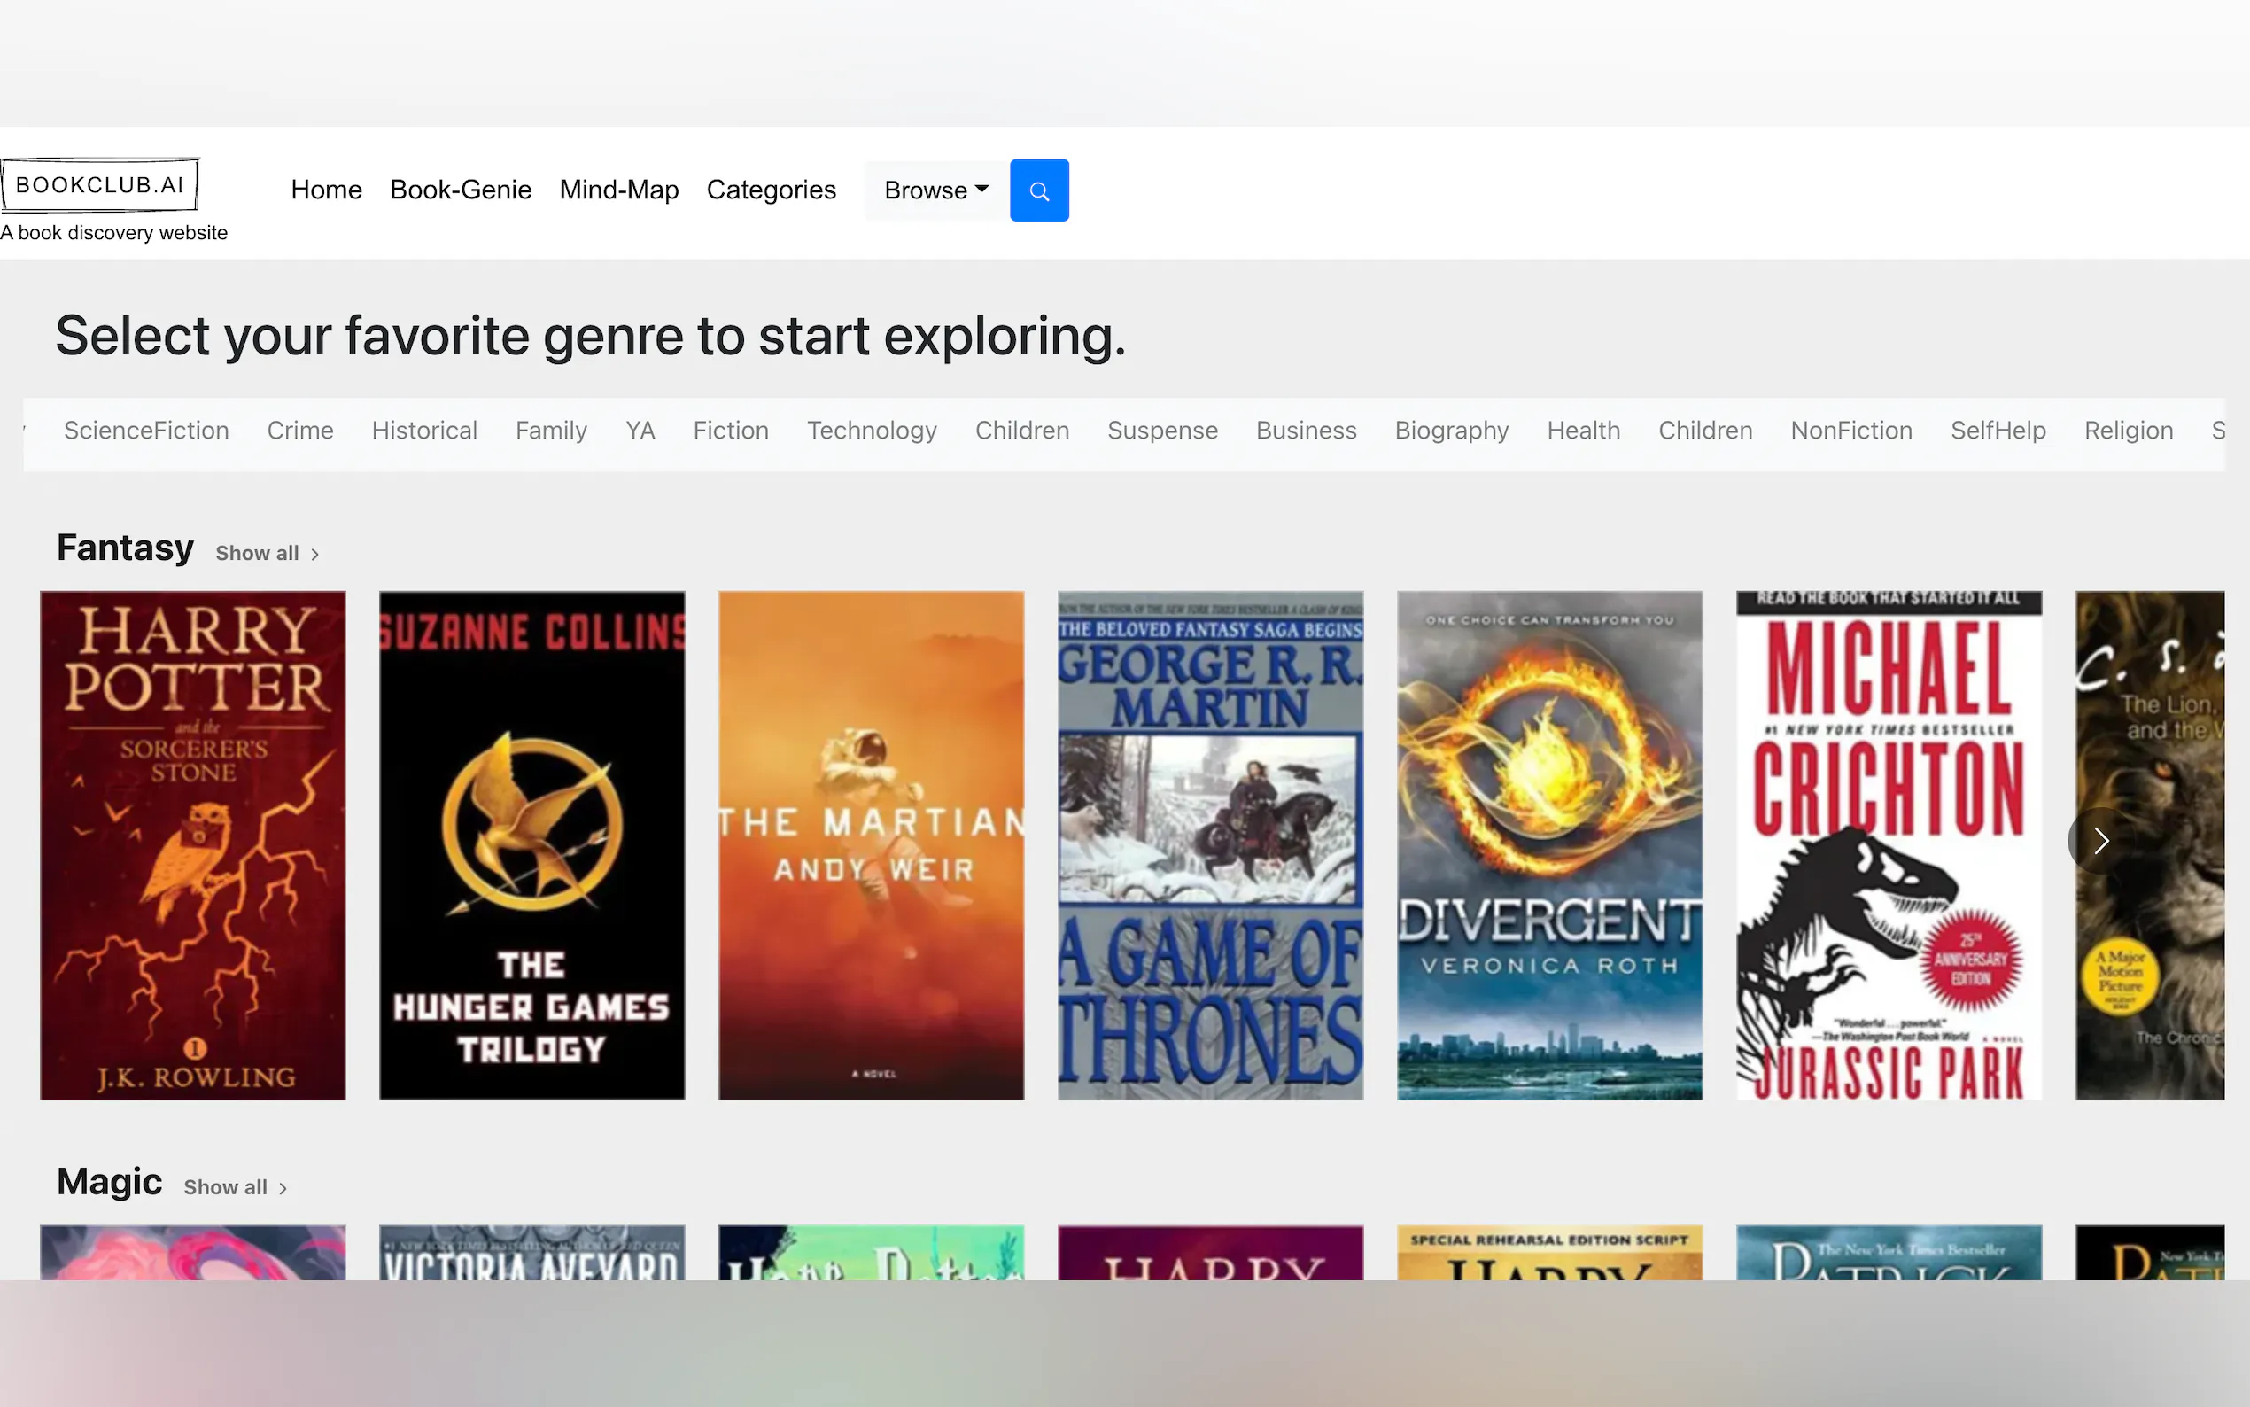
Task: Click the BOOKCLUB.AI logo
Action: coord(99,185)
